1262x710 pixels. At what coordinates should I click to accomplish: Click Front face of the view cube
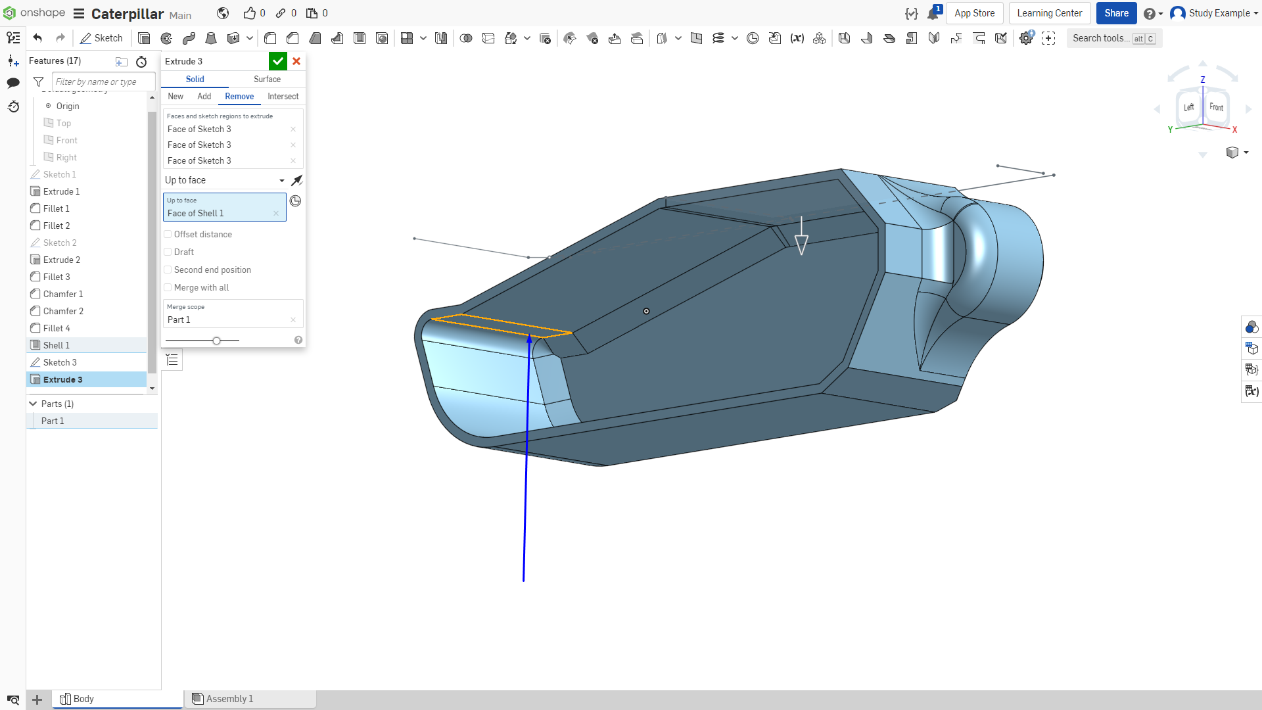(1217, 107)
